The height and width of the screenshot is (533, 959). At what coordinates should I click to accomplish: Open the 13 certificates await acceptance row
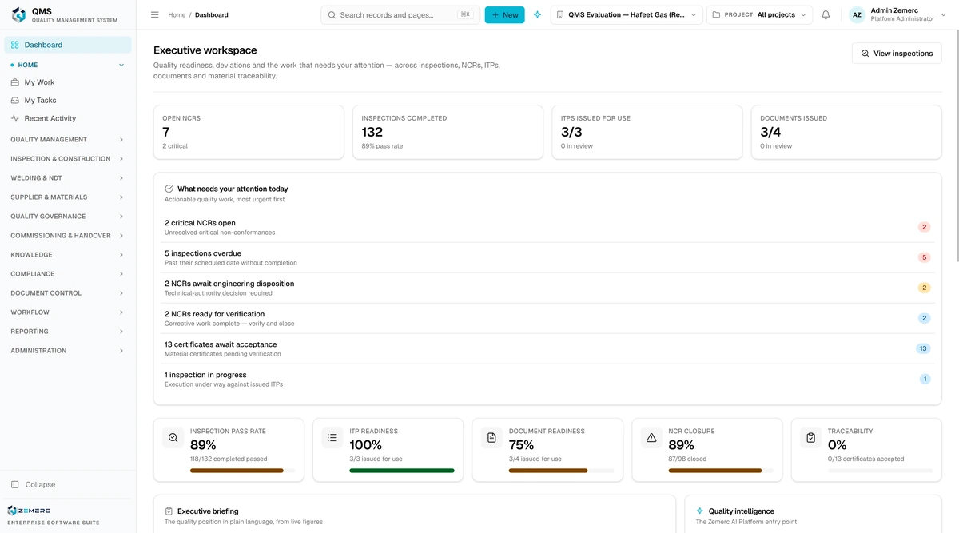(547, 348)
